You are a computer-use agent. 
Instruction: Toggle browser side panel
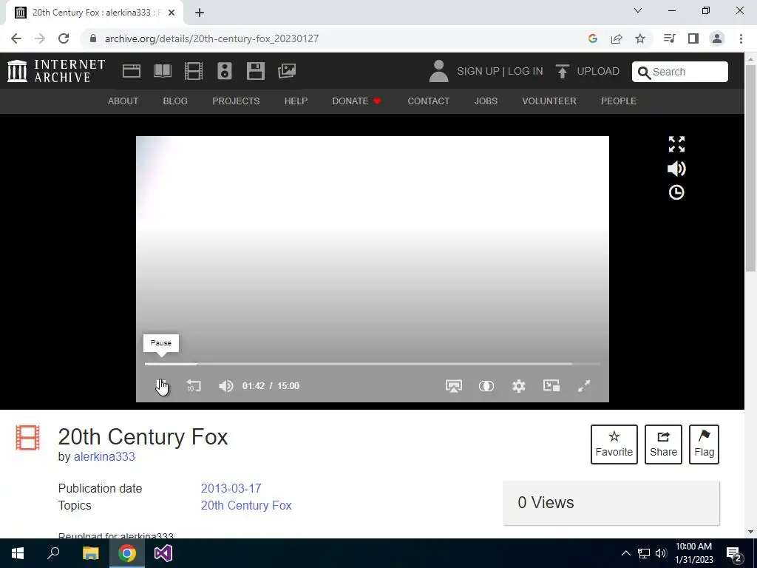(693, 38)
